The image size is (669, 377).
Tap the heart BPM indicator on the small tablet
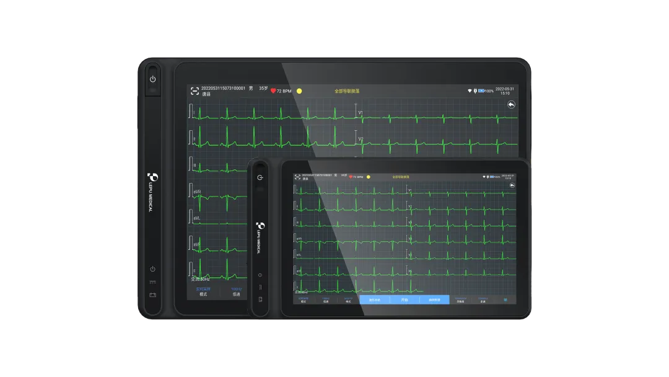[x=356, y=177]
